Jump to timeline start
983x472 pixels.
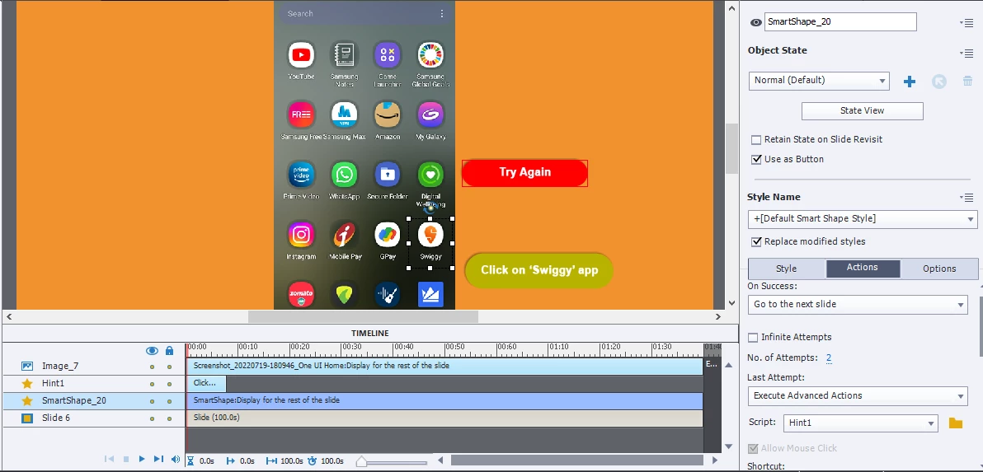click(x=109, y=460)
